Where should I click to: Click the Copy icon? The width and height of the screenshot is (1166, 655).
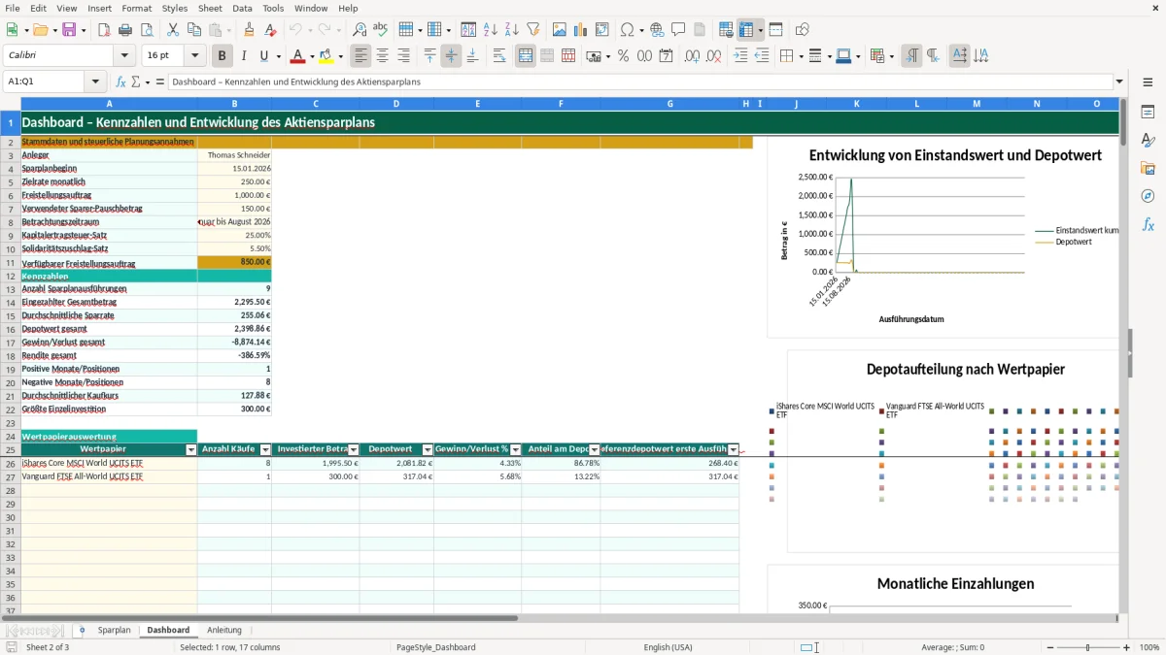[195, 30]
